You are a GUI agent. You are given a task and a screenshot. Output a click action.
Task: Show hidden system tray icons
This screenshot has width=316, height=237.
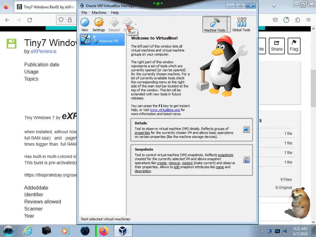pyautogui.click(x=262, y=231)
